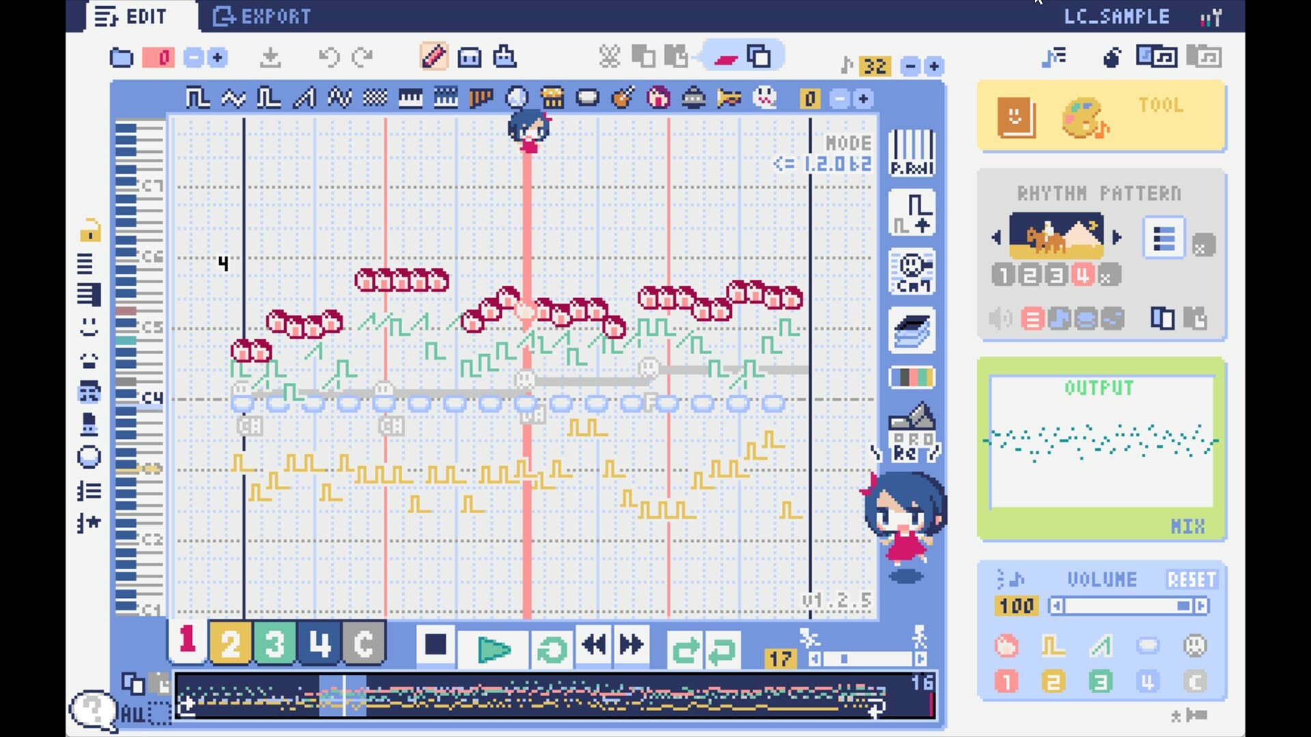The height and width of the screenshot is (737, 1311).
Task: Select the square wave instrument
Action: 197,98
